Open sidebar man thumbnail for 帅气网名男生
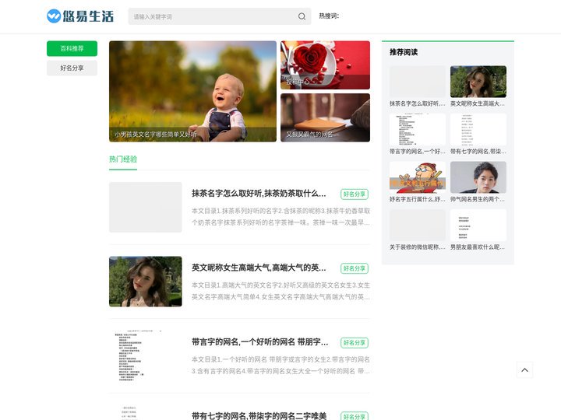 (x=478, y=177)
